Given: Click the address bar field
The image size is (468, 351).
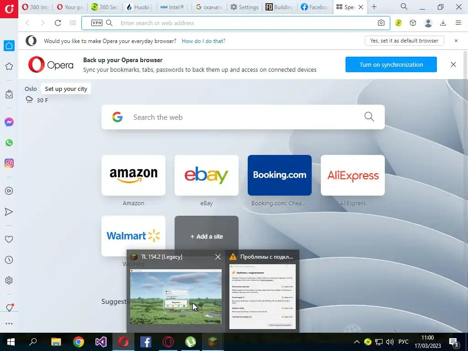Looking at the screenshot, I should pyautogui.click(x=236, y=23).
